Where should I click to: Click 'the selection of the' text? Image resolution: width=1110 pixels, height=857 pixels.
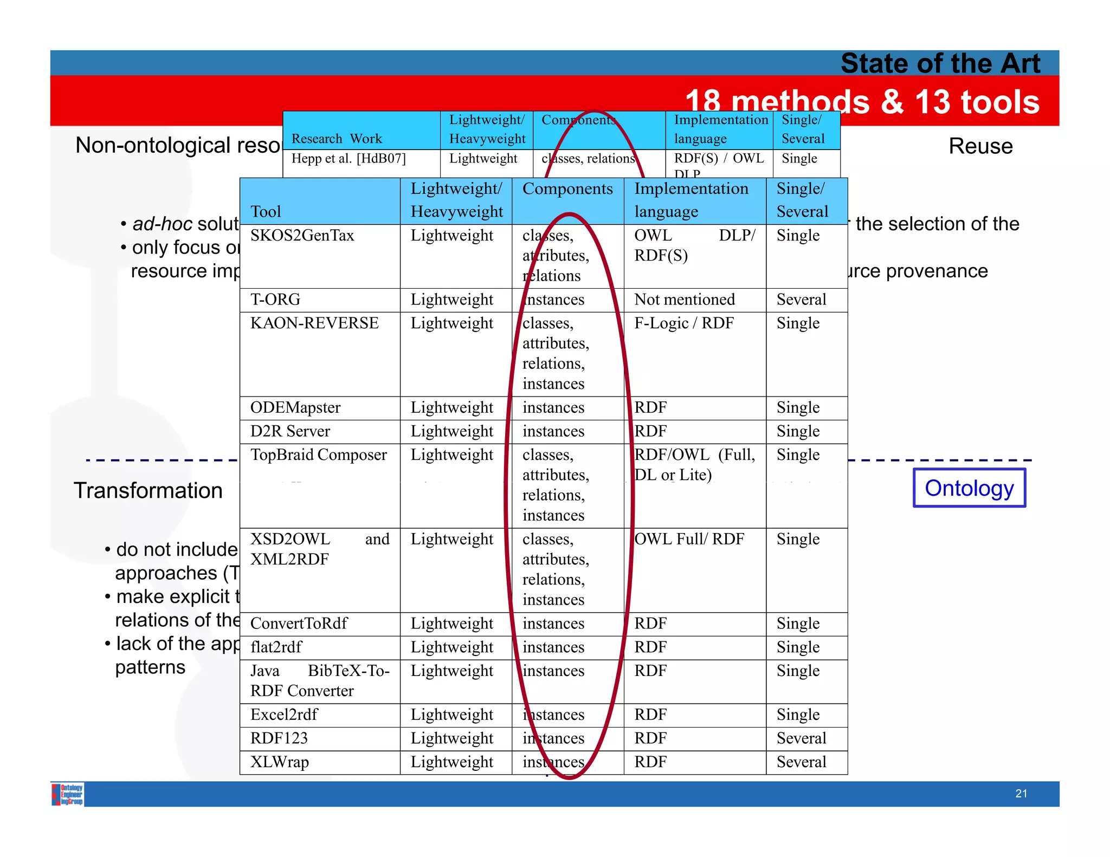coord(938,224)
